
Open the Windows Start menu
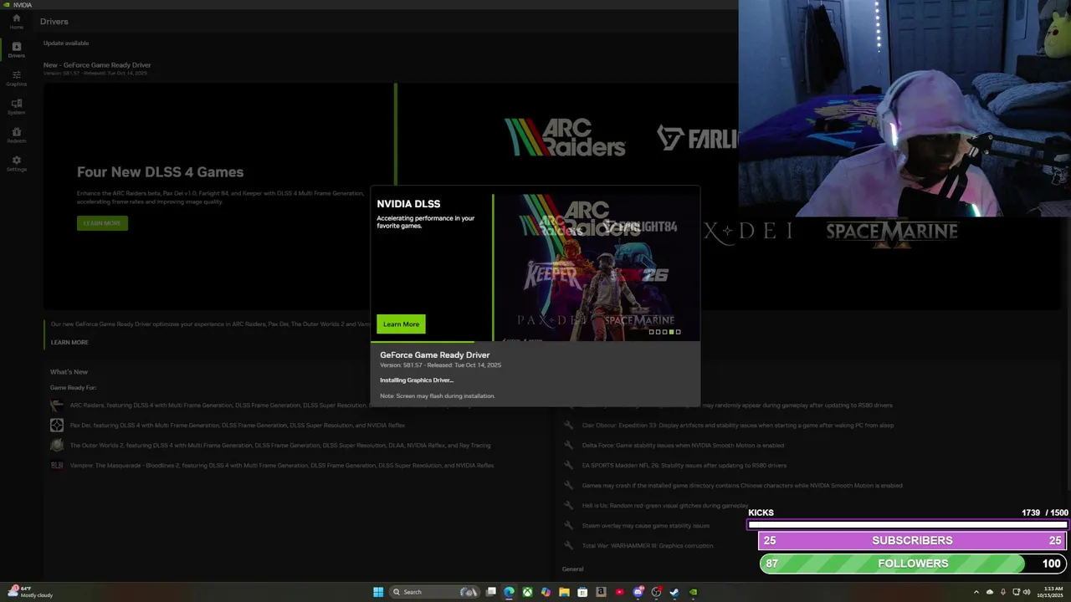pyautogui.click(x=378, y=592)
